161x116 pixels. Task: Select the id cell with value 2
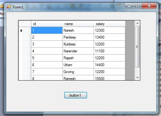pos(47,37)
